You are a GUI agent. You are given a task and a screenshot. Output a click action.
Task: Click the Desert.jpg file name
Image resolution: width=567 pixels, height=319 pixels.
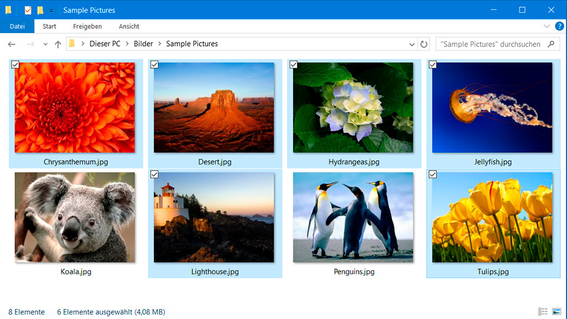point(215,162)
